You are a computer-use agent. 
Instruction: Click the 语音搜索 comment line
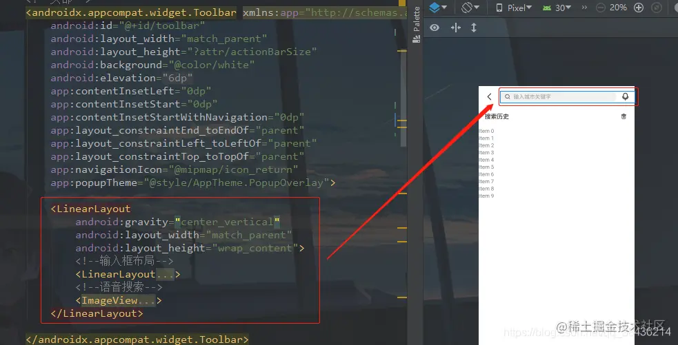[119, 287]
